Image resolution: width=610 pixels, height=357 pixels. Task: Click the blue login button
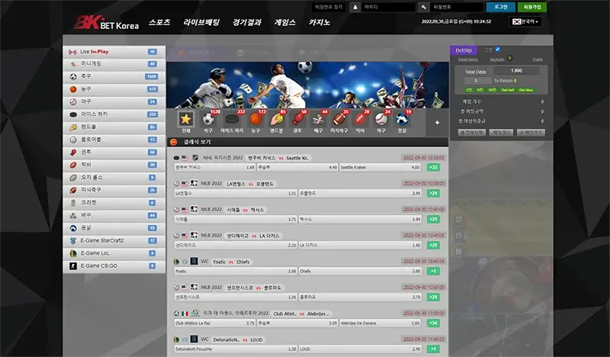(x=501, y=7)
